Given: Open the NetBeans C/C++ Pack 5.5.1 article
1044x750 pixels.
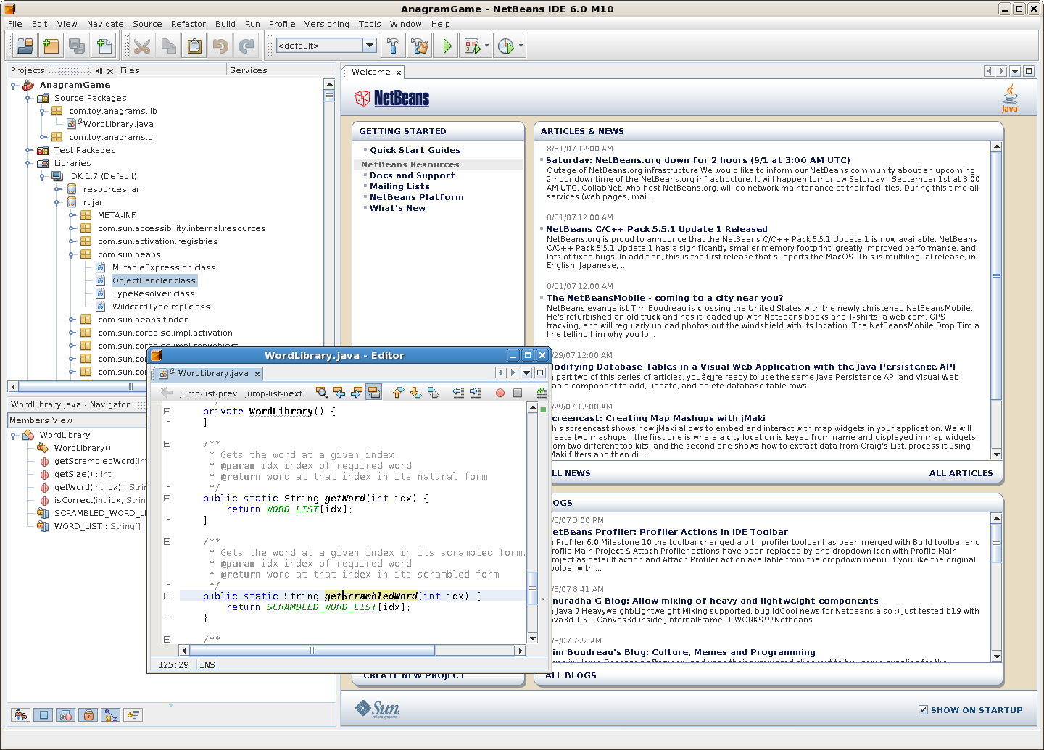Looking at the screenshot, I should (x=657, y=229).
